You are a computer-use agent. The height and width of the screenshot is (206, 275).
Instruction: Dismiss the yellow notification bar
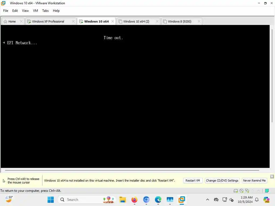coord(272,176)
